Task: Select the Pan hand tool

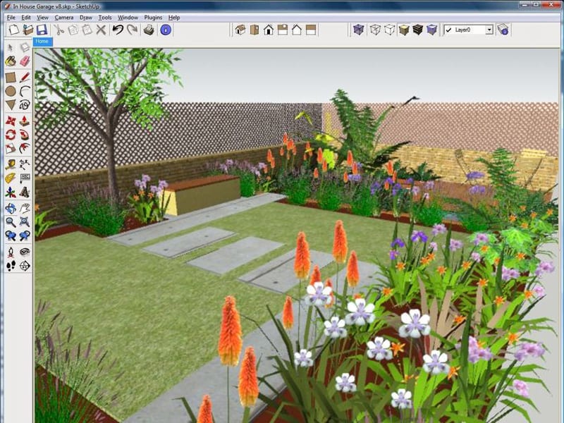Action: 25,208
